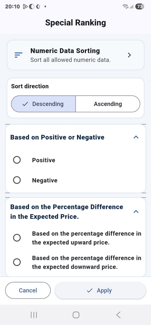Tap the battery indicator in status bar
This screenshot has height=325, width=151.
[139, 6]
